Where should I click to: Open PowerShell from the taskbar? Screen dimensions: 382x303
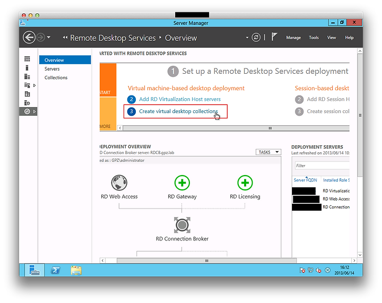pos(55,270)
